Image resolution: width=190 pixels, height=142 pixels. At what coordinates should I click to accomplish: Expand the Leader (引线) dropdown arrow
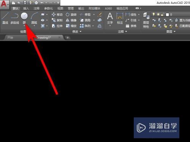tap(139, 20)
